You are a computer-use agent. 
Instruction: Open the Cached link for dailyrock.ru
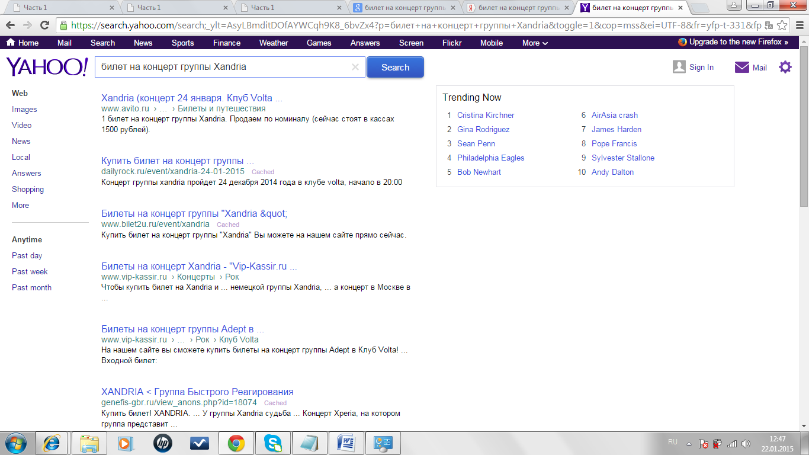click(263, 172)
